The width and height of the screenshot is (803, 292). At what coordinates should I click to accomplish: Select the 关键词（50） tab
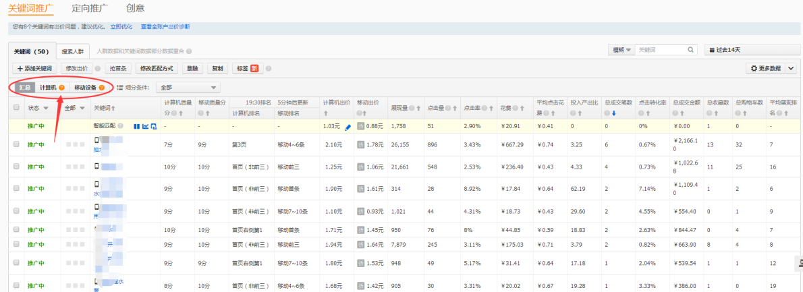tap(31, 51)
